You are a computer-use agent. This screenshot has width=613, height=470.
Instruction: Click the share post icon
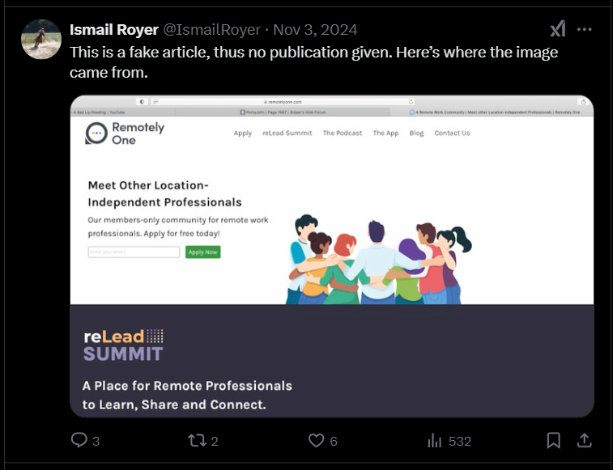pos(583,441)
